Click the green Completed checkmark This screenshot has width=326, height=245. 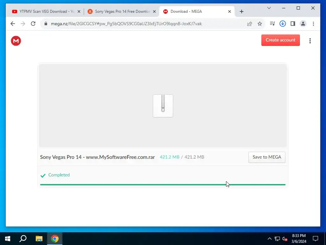click(43, 175)
